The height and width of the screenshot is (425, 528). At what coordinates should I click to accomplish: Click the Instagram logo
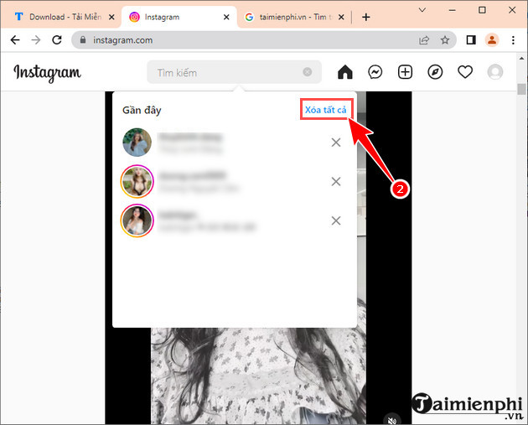[47, 73]
